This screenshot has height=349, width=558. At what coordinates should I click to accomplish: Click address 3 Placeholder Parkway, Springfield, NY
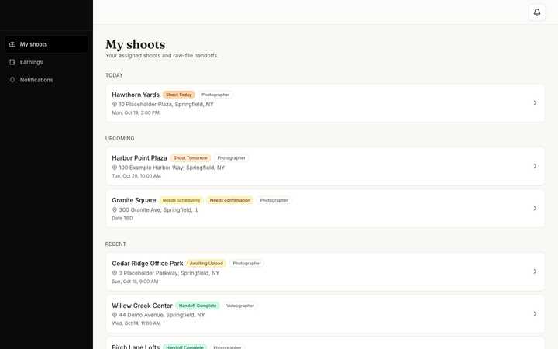click(x=169, y=273)
